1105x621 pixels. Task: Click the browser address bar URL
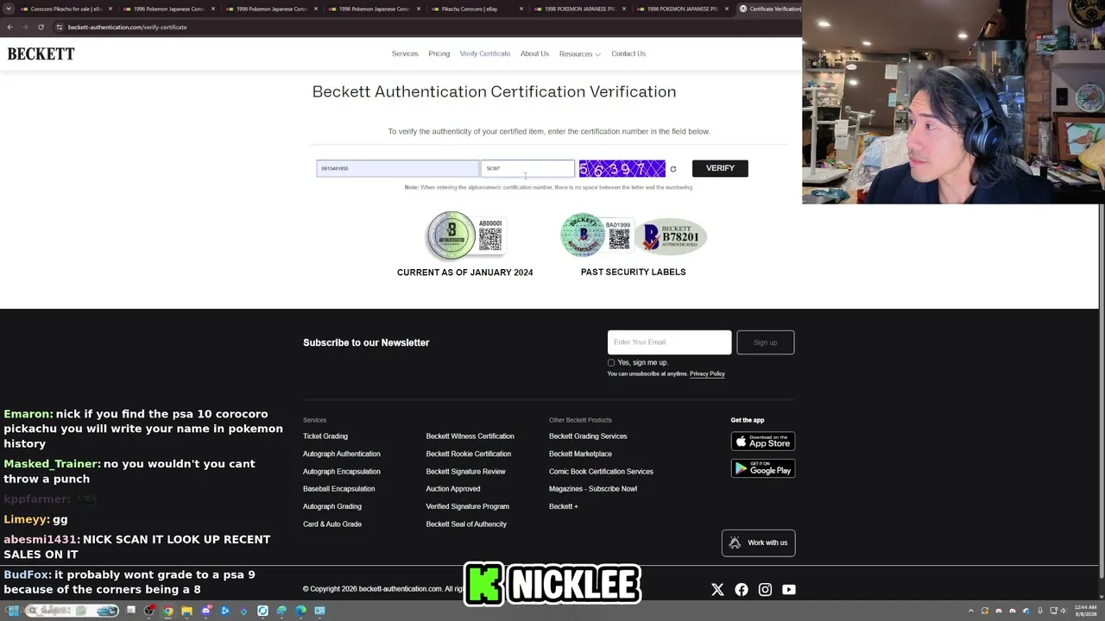click(127, 27)
